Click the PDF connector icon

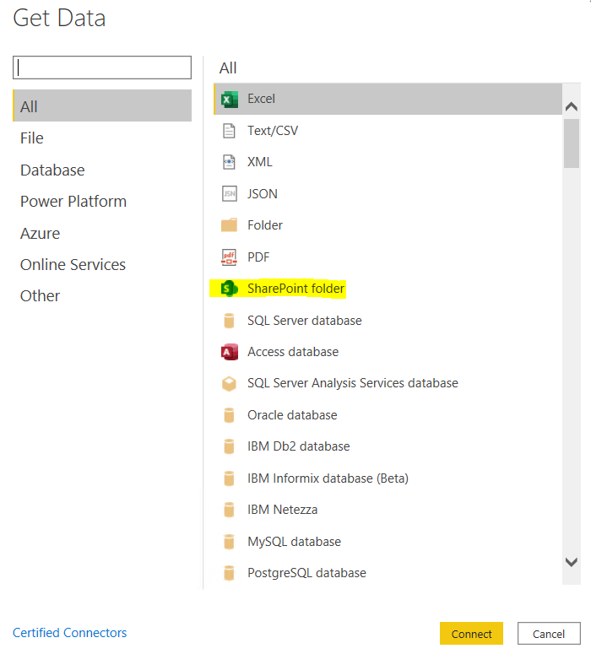coord(229,257)
